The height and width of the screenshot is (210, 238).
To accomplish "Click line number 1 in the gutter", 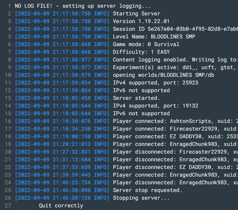I will [9, 6].
